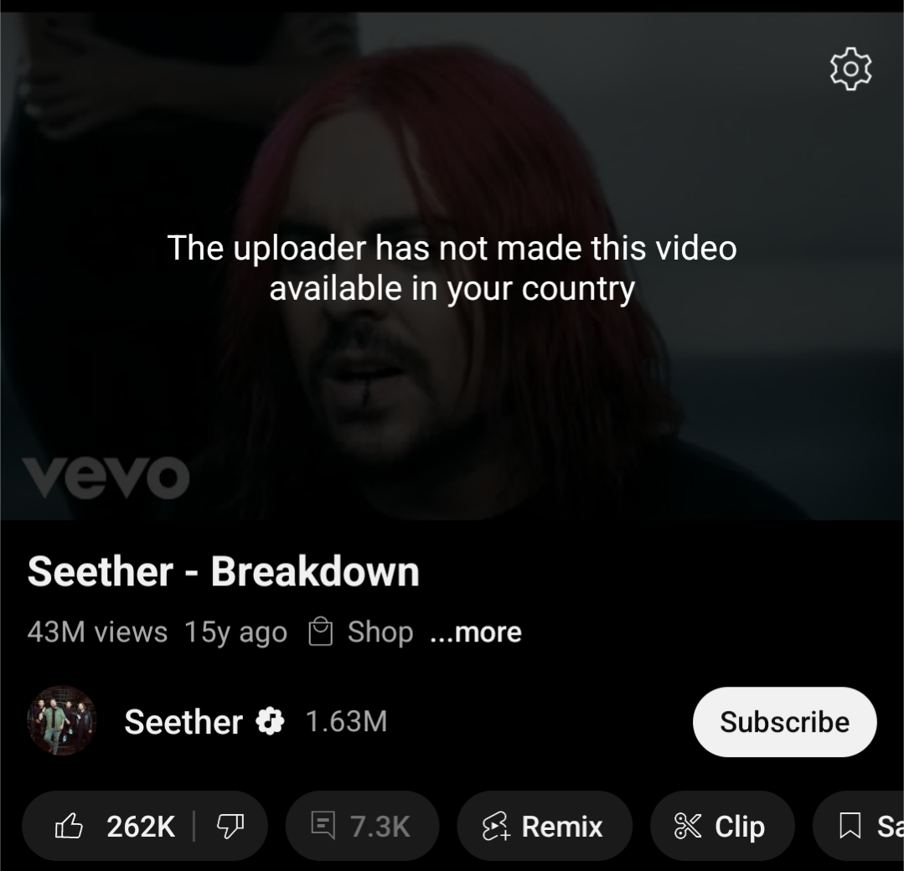Tap the Seether - Breakdown video title
904x871 pixels.
(x=223, y=571)
